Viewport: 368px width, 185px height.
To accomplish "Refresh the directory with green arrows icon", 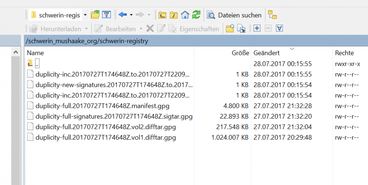I will tap(196, 15).
